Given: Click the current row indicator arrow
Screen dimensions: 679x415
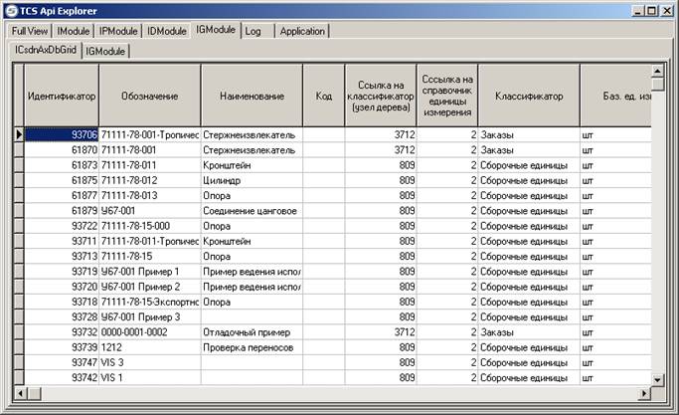Looking at the screenshot, I should click(x=18, y=134).
